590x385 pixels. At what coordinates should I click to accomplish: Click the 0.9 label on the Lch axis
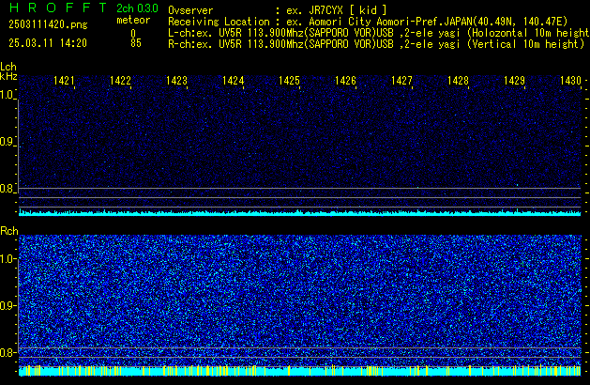[x=8, y=142]
